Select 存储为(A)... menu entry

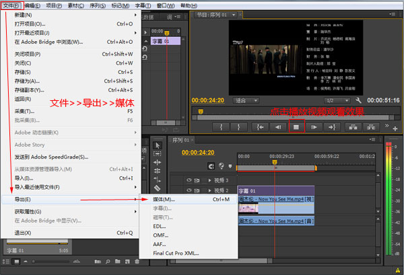point(71,81)
